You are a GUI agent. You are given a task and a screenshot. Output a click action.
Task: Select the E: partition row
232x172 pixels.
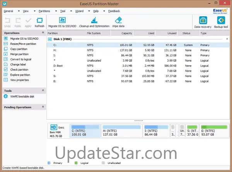coord(138,81)
